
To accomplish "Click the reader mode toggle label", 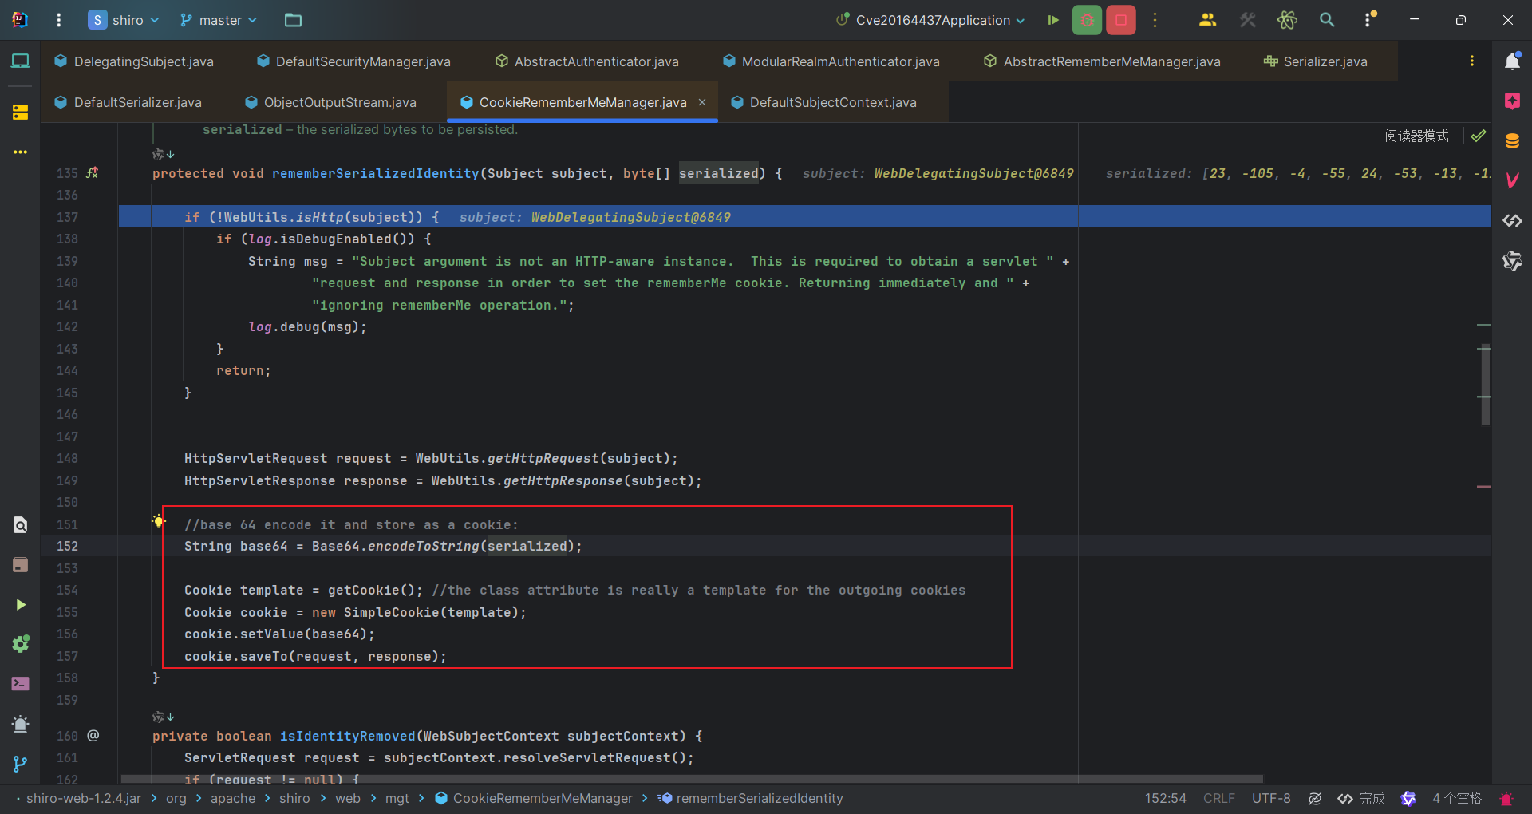I will click(1417, 136).
